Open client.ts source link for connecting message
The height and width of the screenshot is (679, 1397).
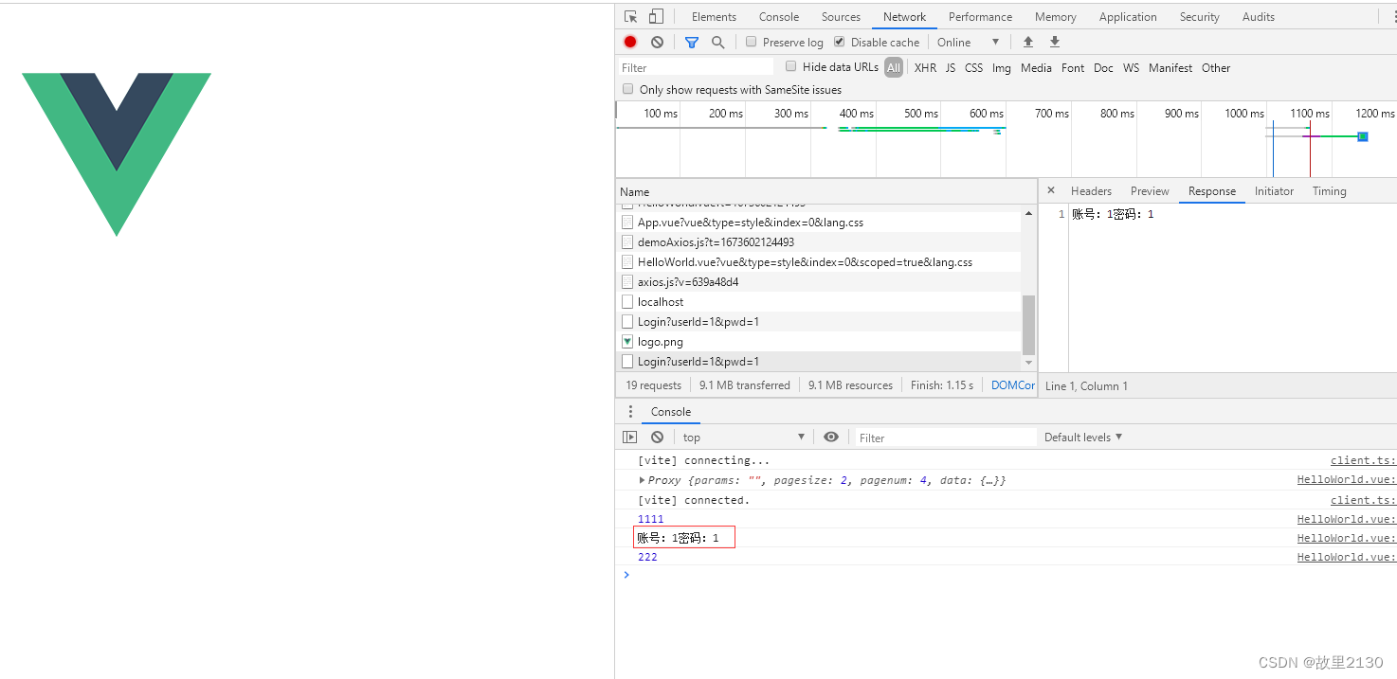1363,460
